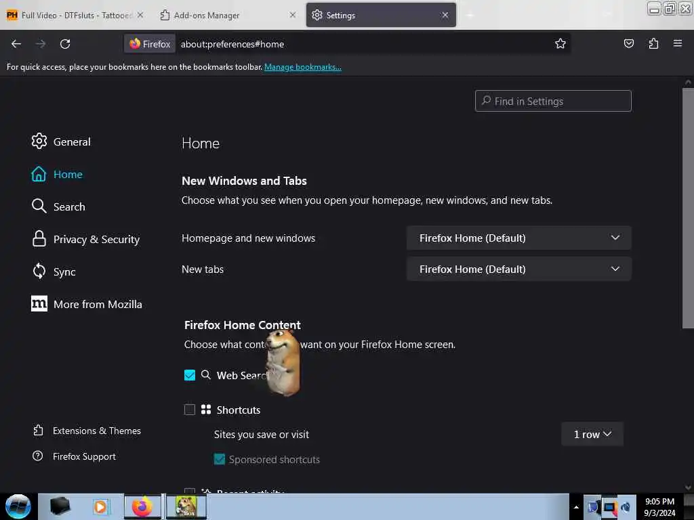Click the Sync arrows icon in sidebar
Viewport: 694px width, 520px height.
click(x=39, y=271)
